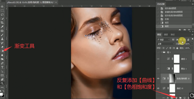194x99 pixels.
Task: Open the Layers panel menu icon
Action: [192, 35]
